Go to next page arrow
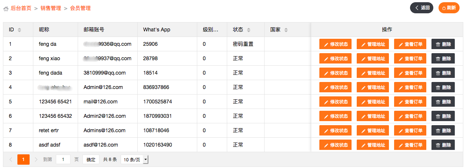 point(36,160)
